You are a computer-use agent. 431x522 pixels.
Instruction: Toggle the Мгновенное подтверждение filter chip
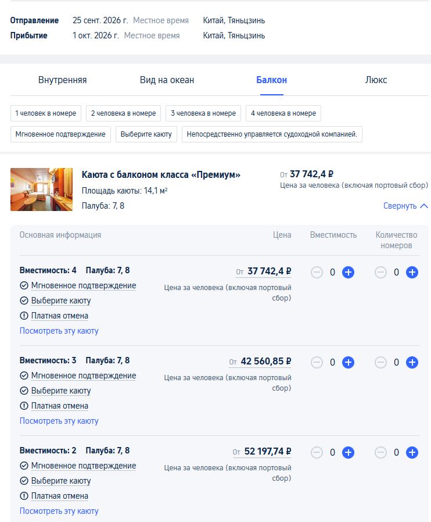click(60, 134)
